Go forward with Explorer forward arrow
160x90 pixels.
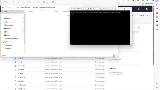tap(7, 7)
